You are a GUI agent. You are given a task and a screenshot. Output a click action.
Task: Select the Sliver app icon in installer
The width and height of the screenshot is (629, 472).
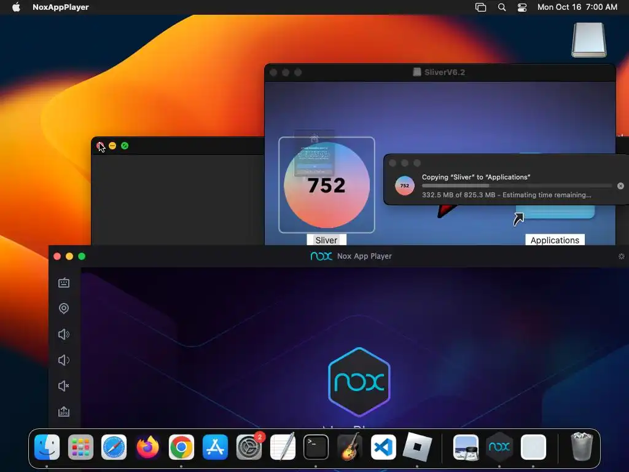[x=327, y=185]
